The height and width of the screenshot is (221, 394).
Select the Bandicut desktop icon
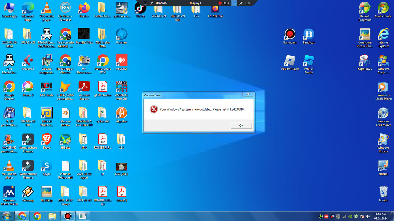pos(309,37)
